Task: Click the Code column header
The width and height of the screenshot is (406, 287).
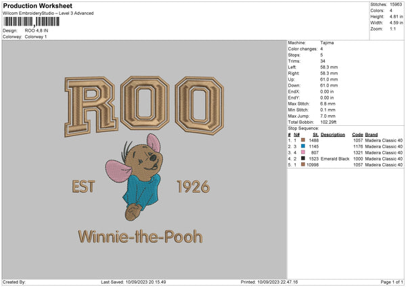Action: (x=357, y=134)
